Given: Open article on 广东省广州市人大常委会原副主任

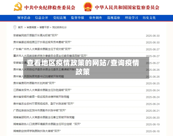Looking at the screenshot, I should (x=42, y=49).
